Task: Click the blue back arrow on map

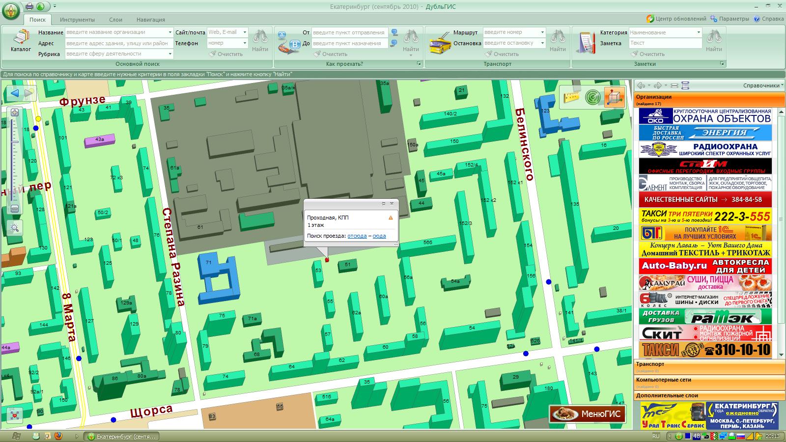Action: [15, 93]
